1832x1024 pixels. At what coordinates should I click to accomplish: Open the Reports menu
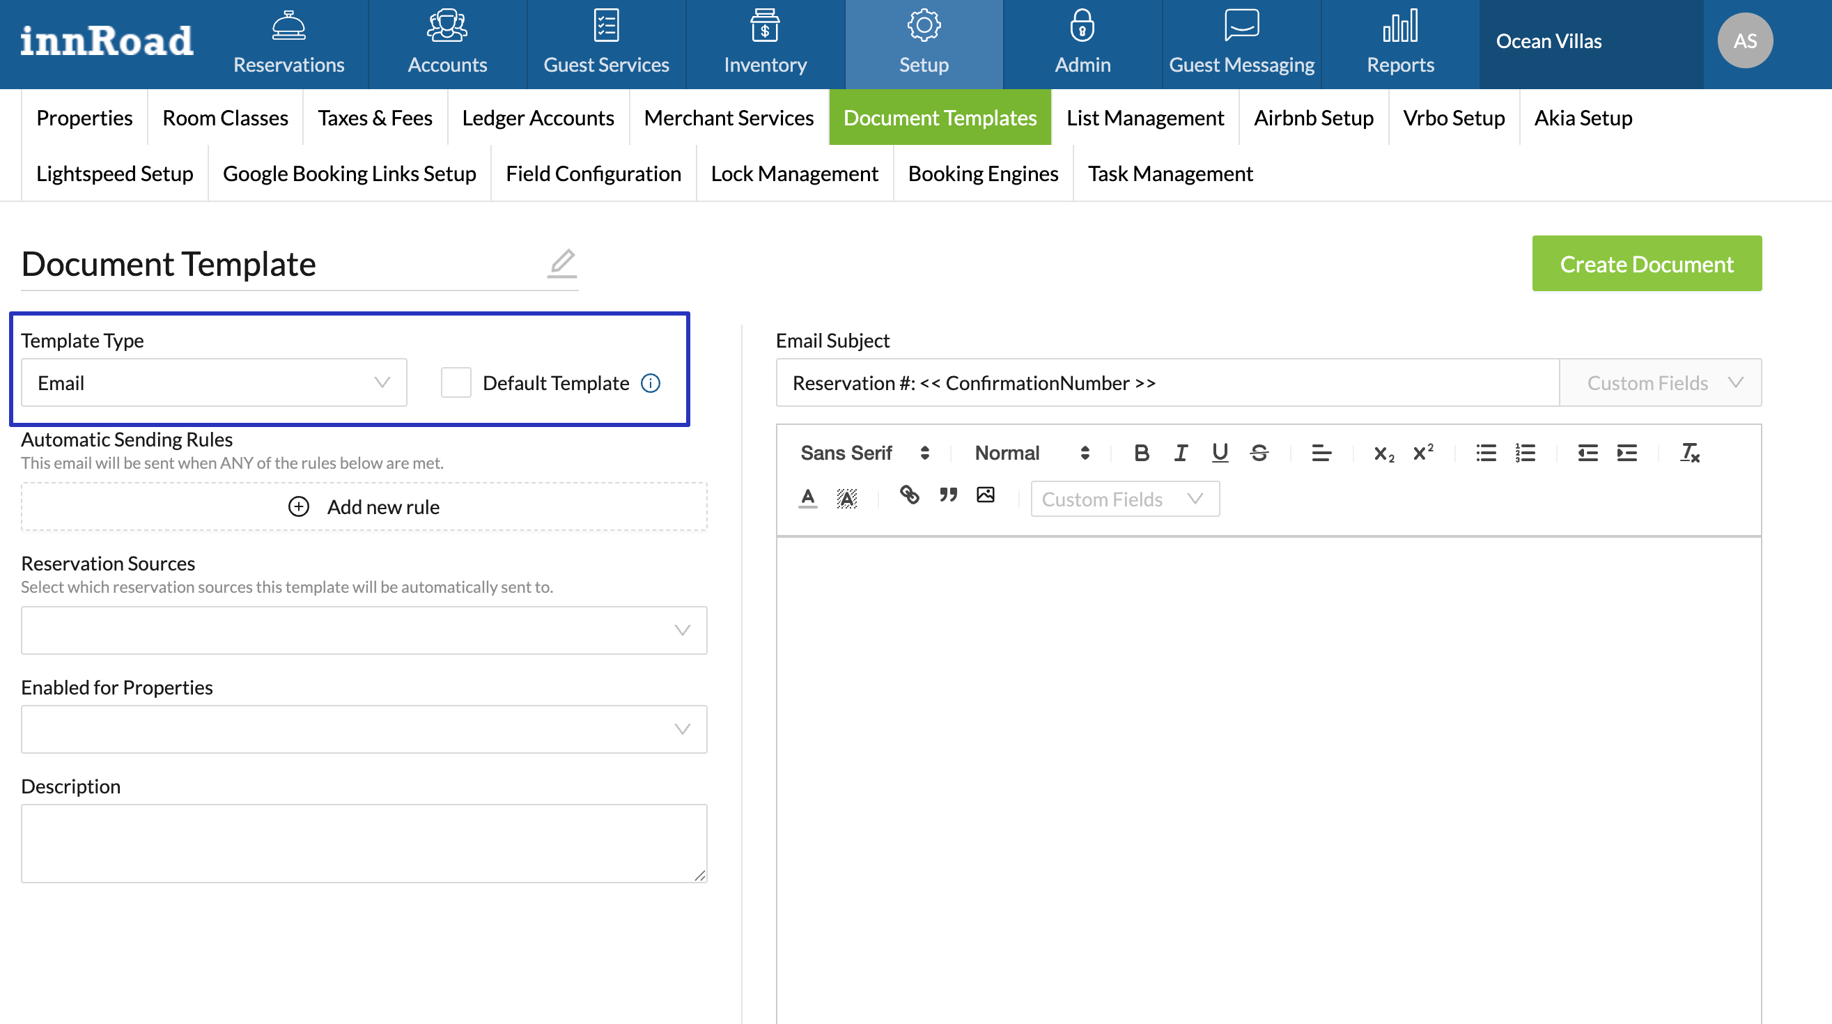[1399, 42]
